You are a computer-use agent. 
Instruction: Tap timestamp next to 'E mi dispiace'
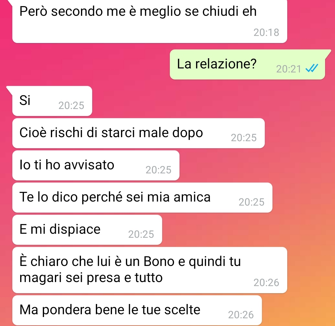[141, 234]
